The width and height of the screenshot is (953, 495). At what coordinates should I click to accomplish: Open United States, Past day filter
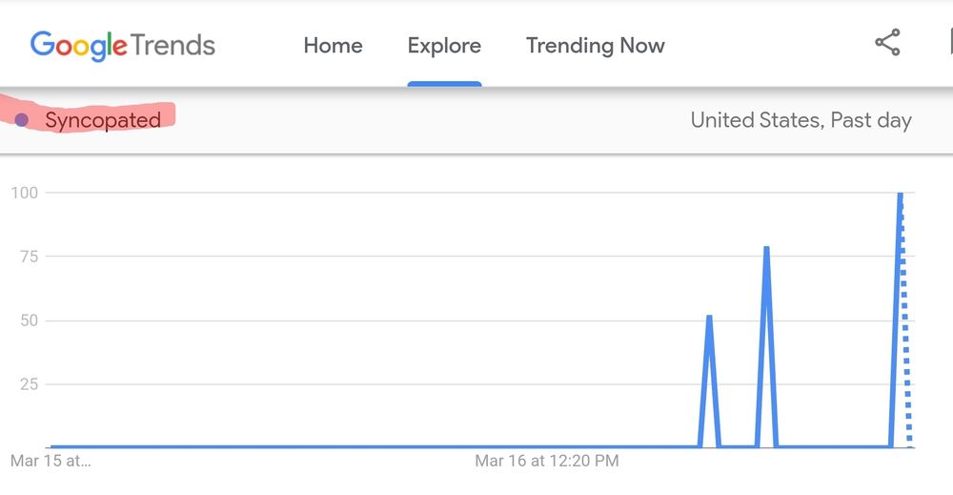801,120
